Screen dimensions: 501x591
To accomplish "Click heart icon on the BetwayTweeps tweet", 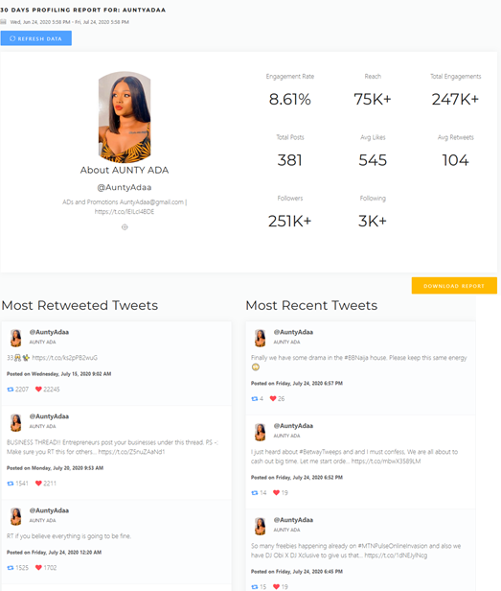I will coord(276,492).
